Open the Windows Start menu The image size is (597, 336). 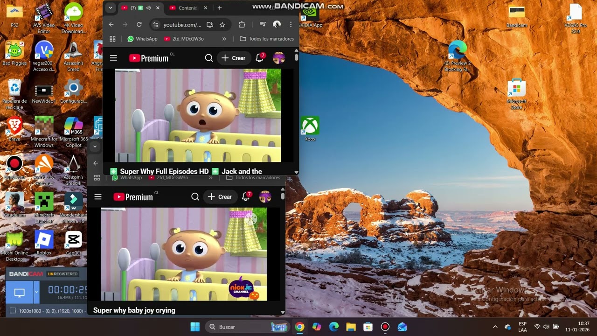tap(195, 327)
